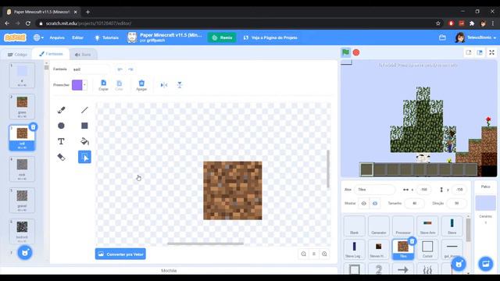Select the Text tool
Screen dimensions: 500x281
pos(61,141)
